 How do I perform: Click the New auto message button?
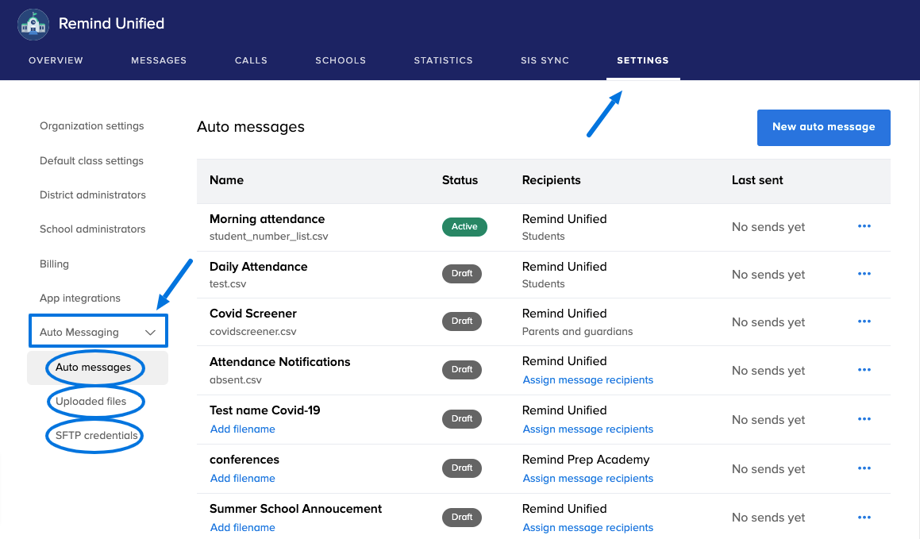[x=823, y=127]
